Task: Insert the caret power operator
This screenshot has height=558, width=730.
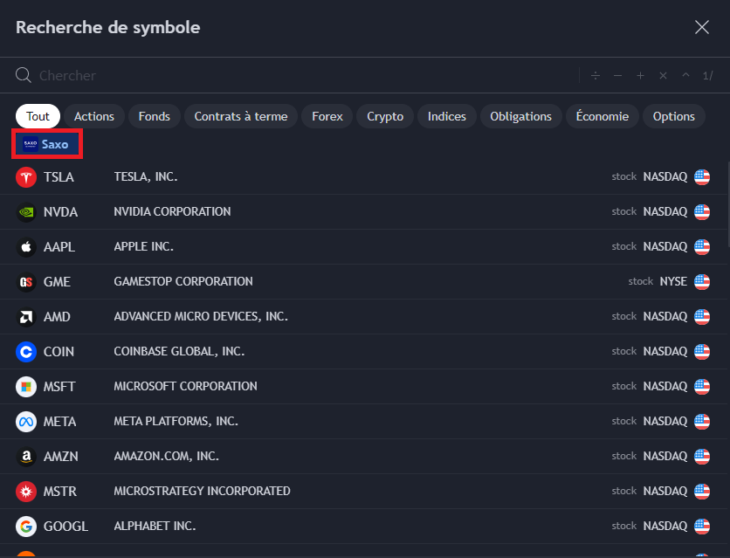Action: point(685,75)
